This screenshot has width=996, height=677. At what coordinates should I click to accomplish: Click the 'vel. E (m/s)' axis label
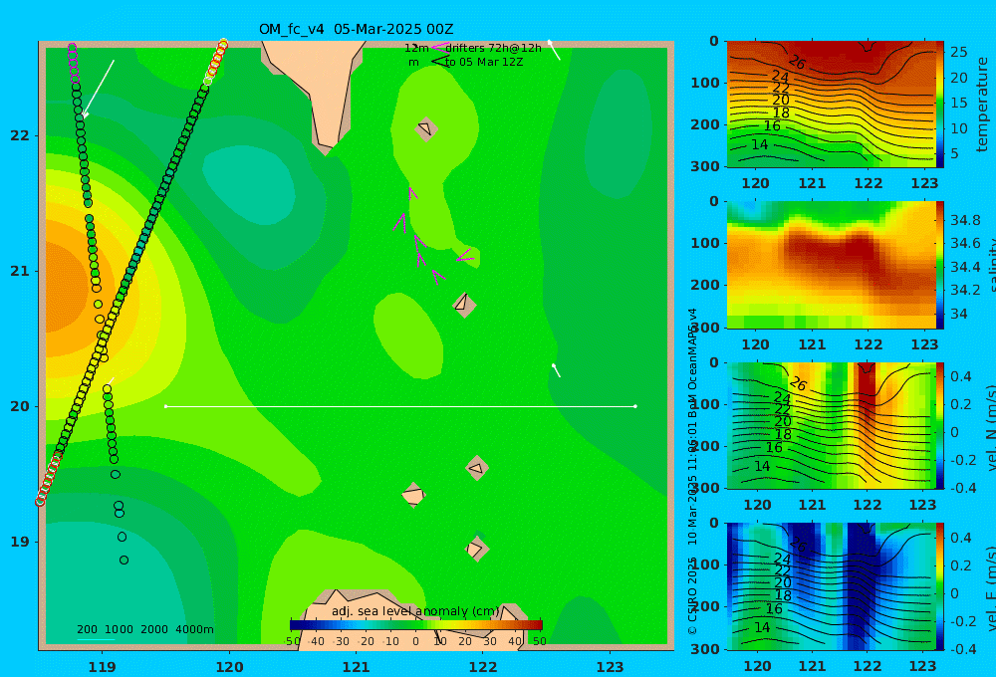tap(990, 588)
